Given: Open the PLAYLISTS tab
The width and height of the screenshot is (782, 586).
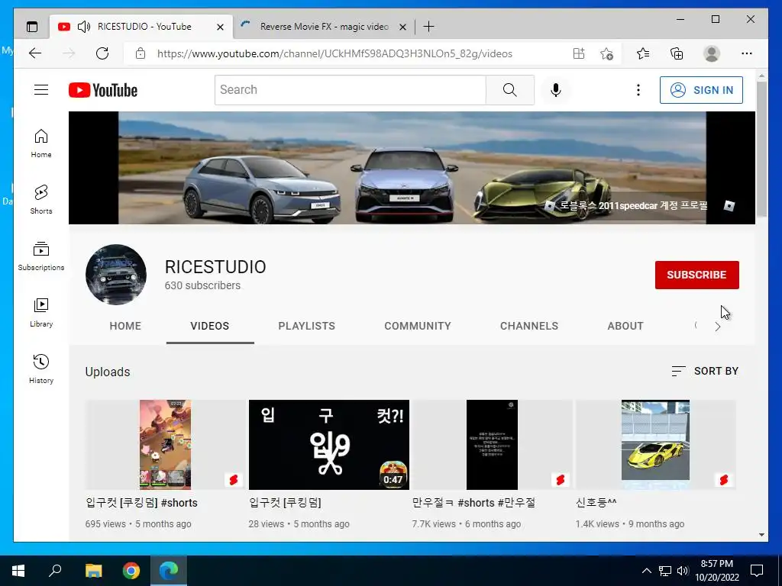Looking at the screenshot, I should pyautogui.click(x=306, y=326).
